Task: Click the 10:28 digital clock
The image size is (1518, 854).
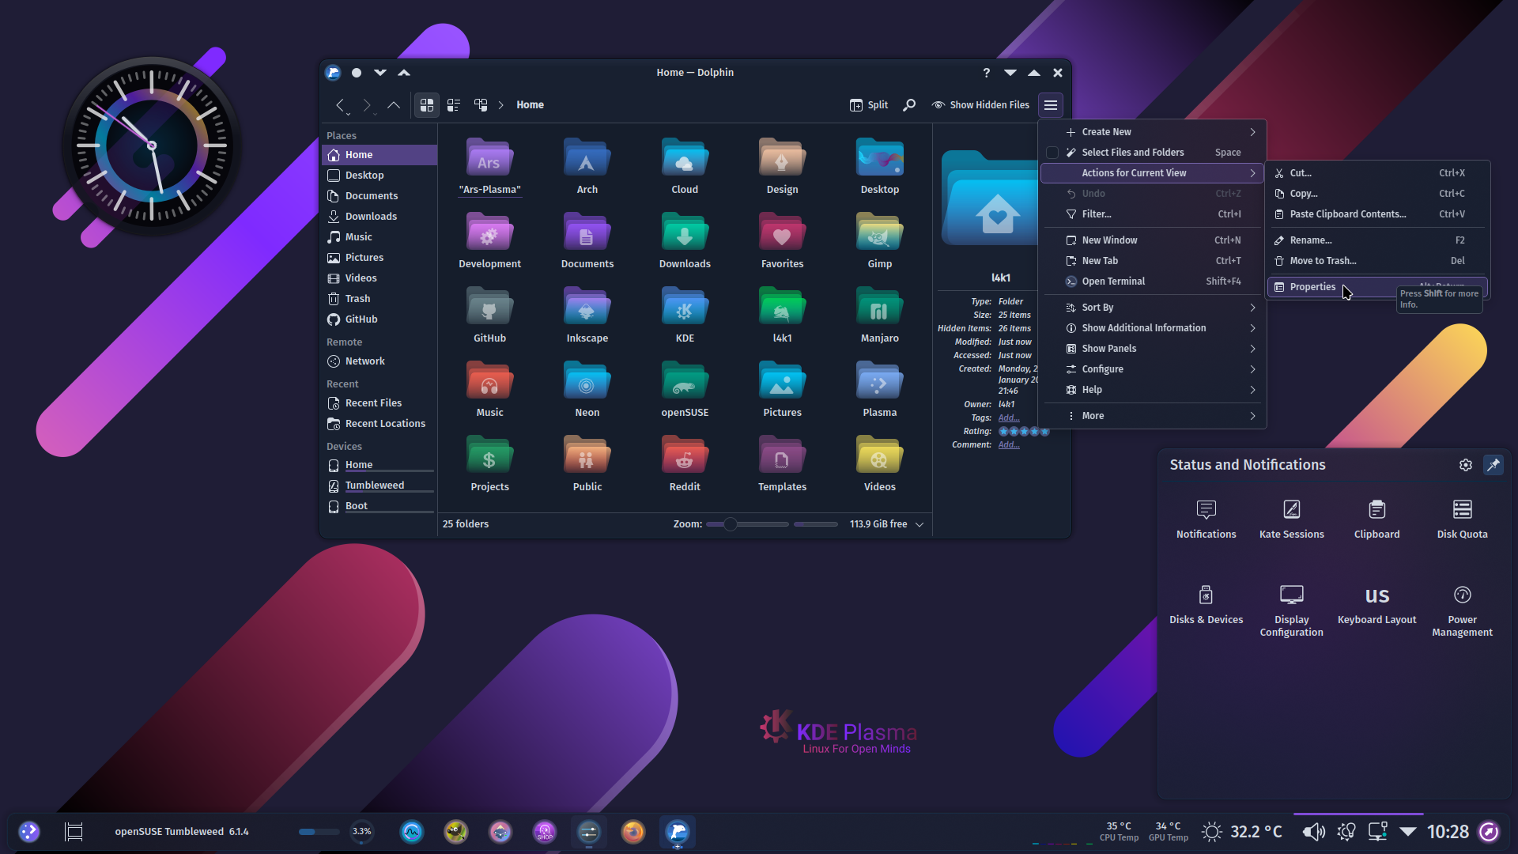Action: click(x=1448, y=832)
